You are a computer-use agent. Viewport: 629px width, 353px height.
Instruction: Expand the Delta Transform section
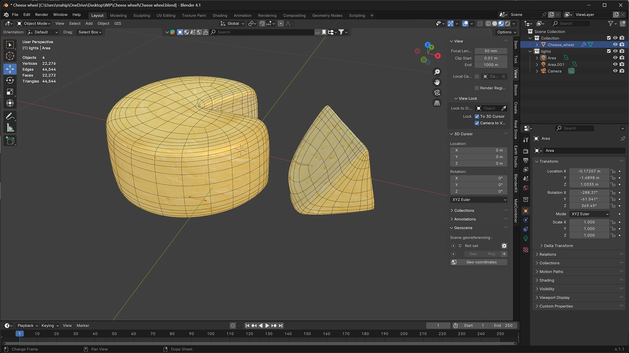click(558, 246)
